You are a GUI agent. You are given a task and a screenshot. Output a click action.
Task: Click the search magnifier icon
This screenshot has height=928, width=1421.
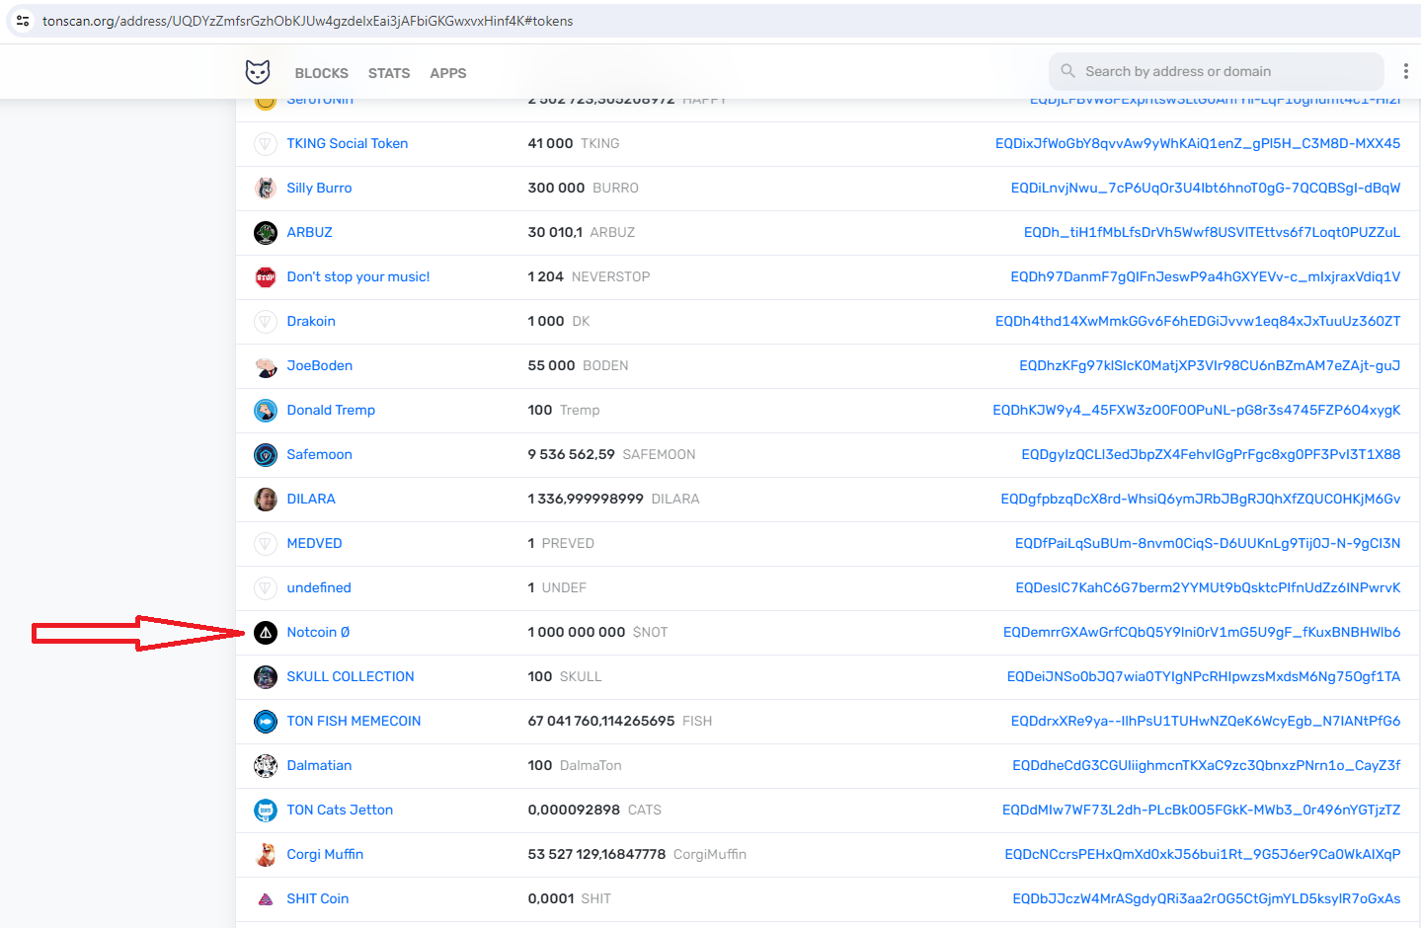click(1067, 71)
